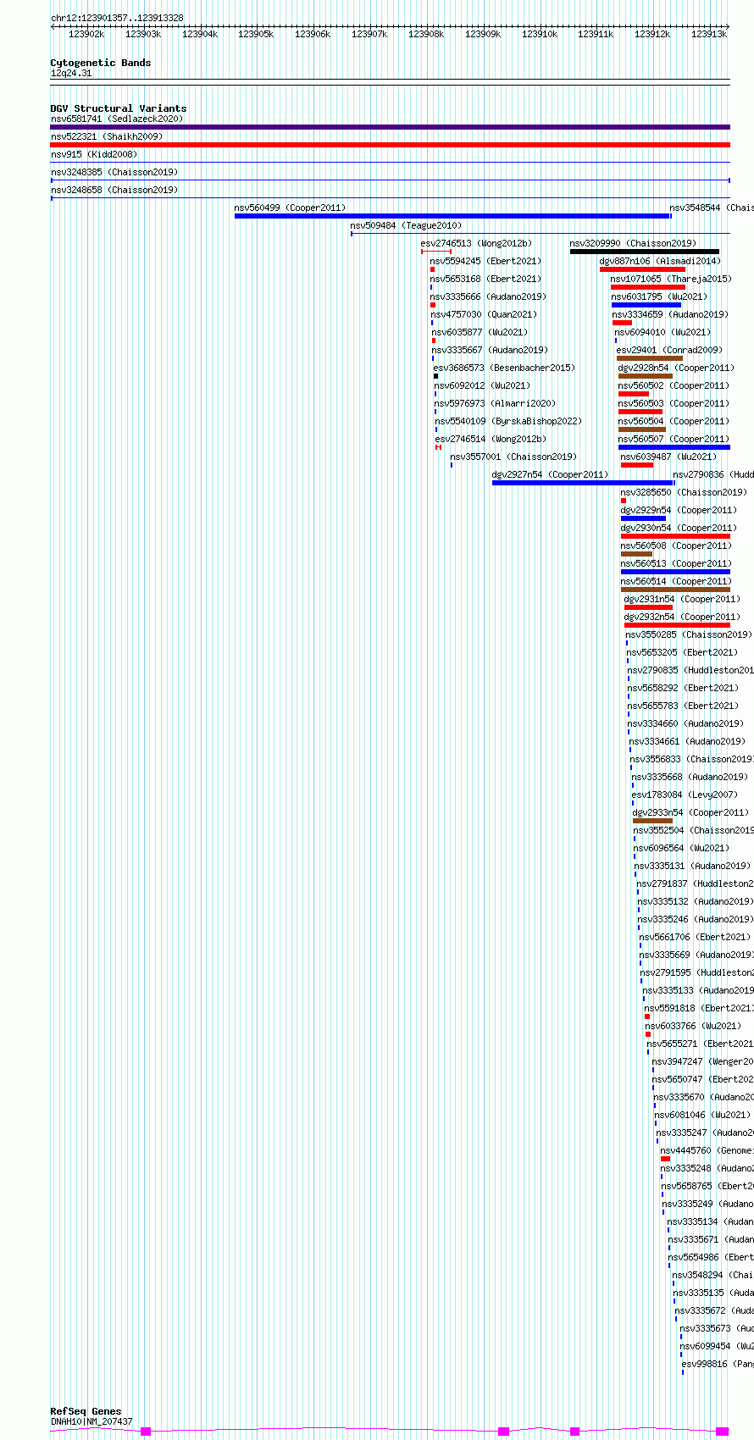This screenshot has width=754, height=1440.
Task: Open nsv3248658 (Chaisson2019) variant
Action: point(114,190)
